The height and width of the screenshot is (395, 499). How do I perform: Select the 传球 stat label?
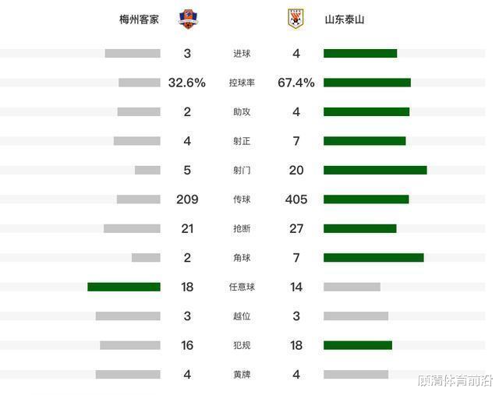point(242,199)
